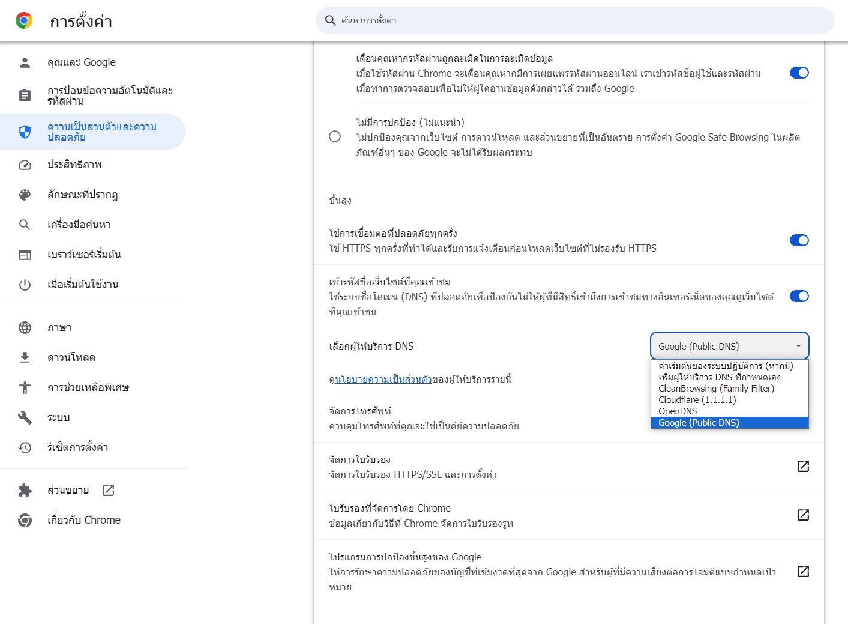
Task: Select the no protection radio button
Action: point(335,137)
